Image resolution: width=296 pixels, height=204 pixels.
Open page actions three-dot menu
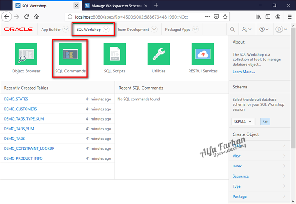tap(207, 17)
